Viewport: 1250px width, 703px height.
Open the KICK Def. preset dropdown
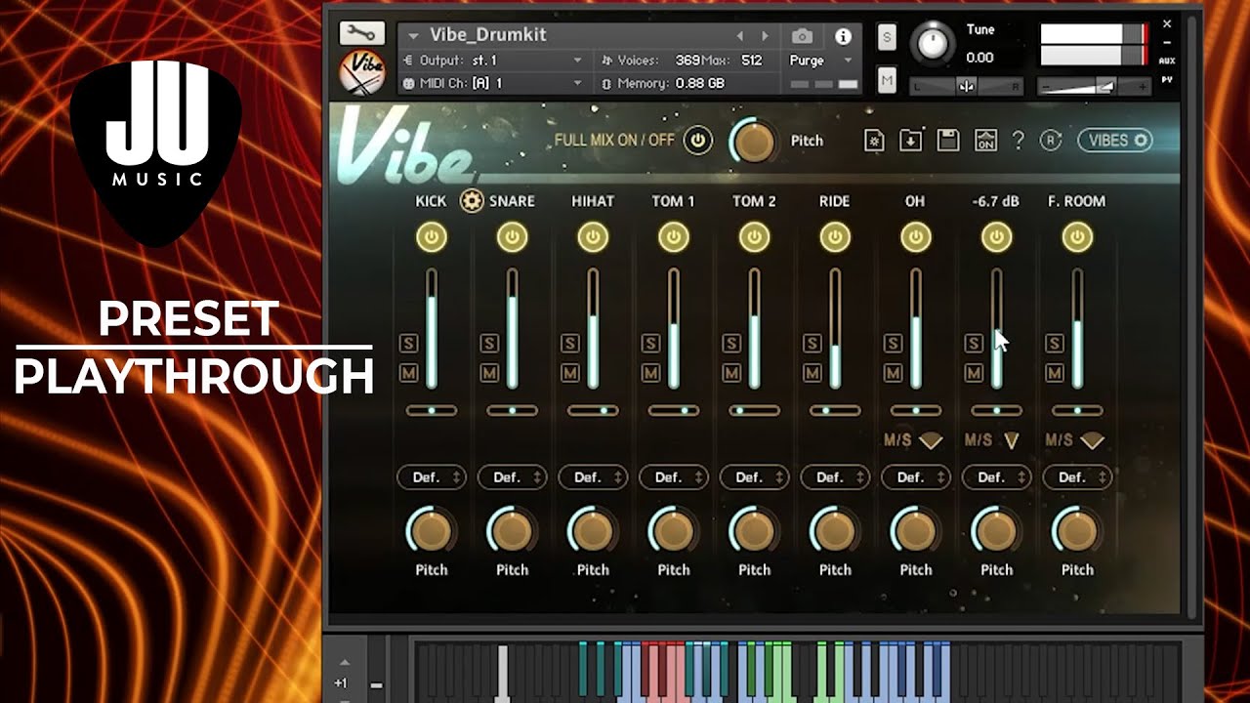click(x=432, y=477)
